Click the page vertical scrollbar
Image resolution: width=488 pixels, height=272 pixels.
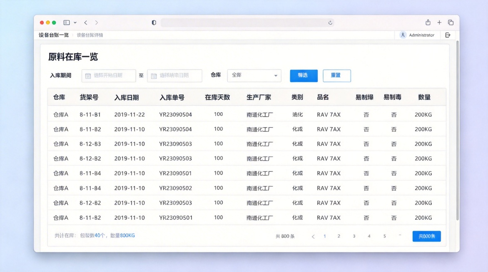pos(458,131)
